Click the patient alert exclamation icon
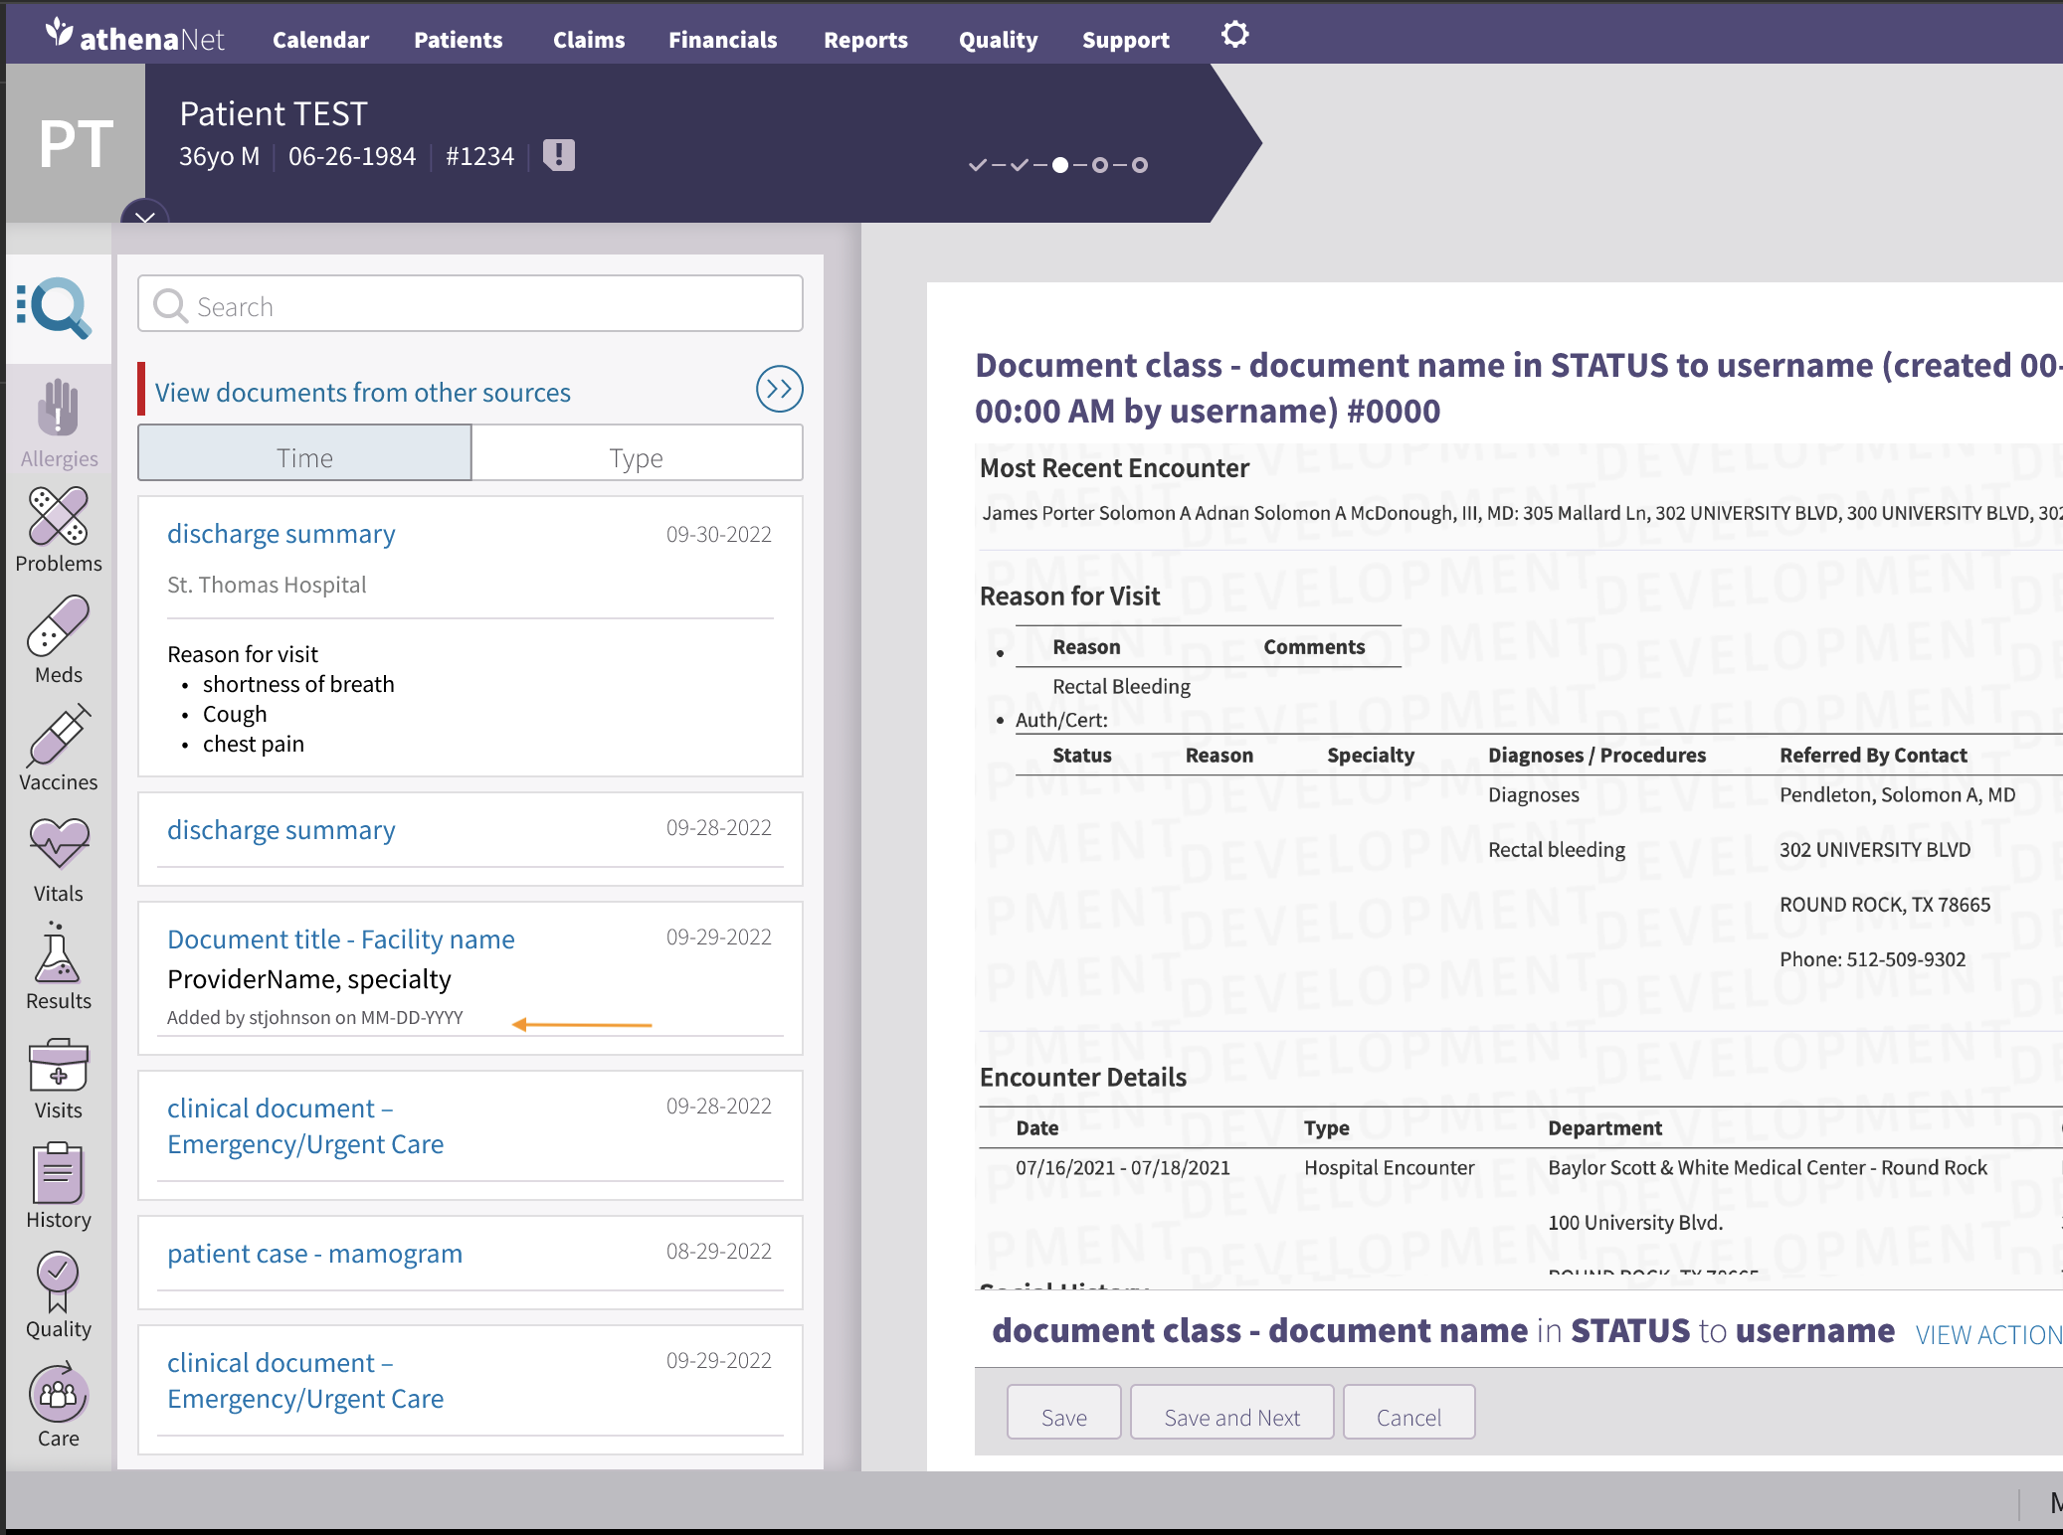 pos(559,156)
